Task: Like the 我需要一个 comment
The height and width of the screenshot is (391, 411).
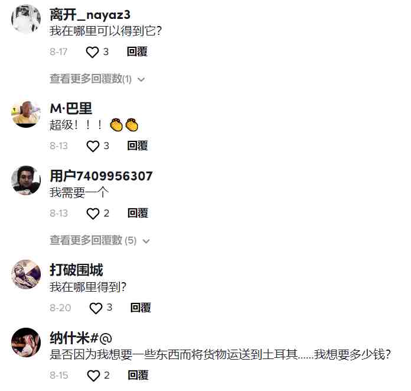Action: click(93, 214)
